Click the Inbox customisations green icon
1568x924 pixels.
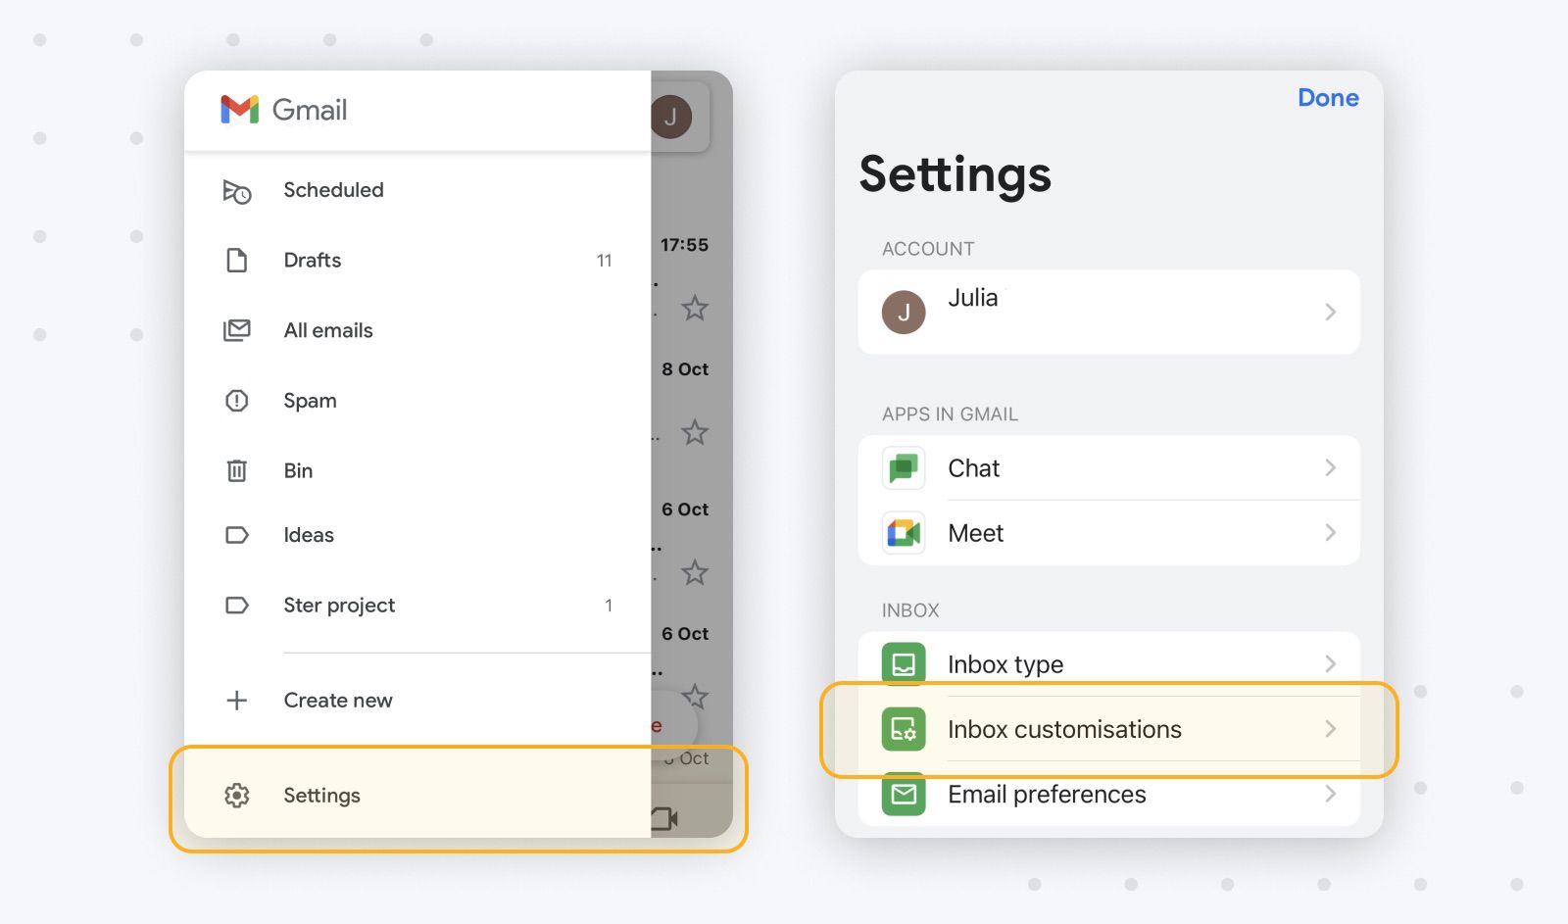point(903,729)
